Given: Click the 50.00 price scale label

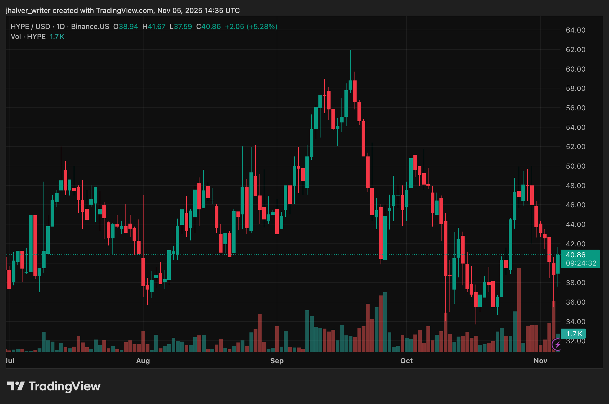Looking at the screenshot, I should click(x=575, y=166).
